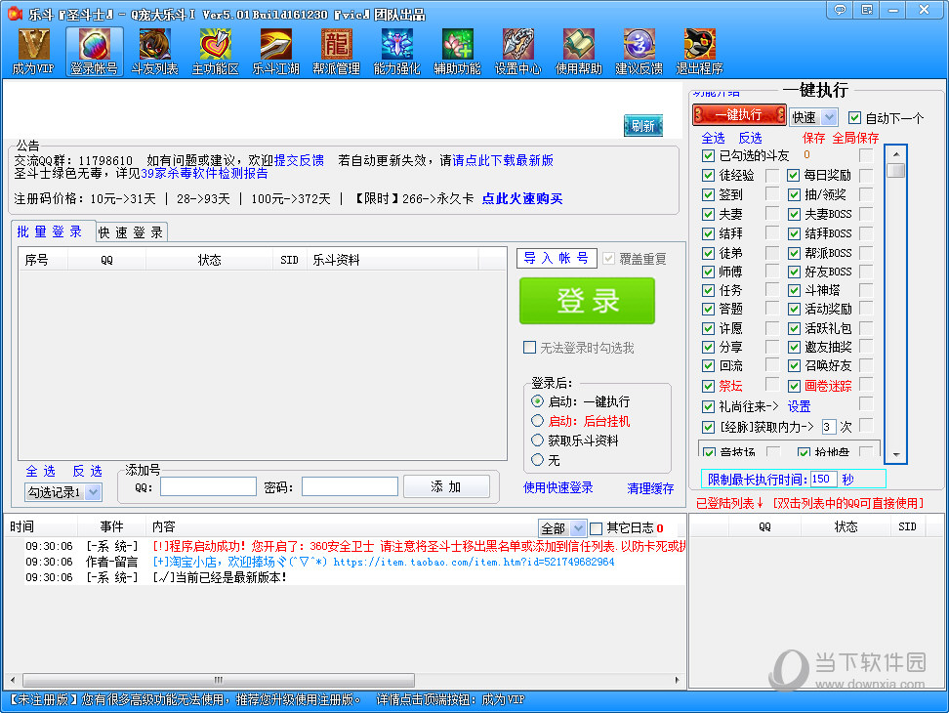Viewport: 949px width, 713px height.
Task: Open the 能力强化 toolbar icon
Action: coord(397,52)
